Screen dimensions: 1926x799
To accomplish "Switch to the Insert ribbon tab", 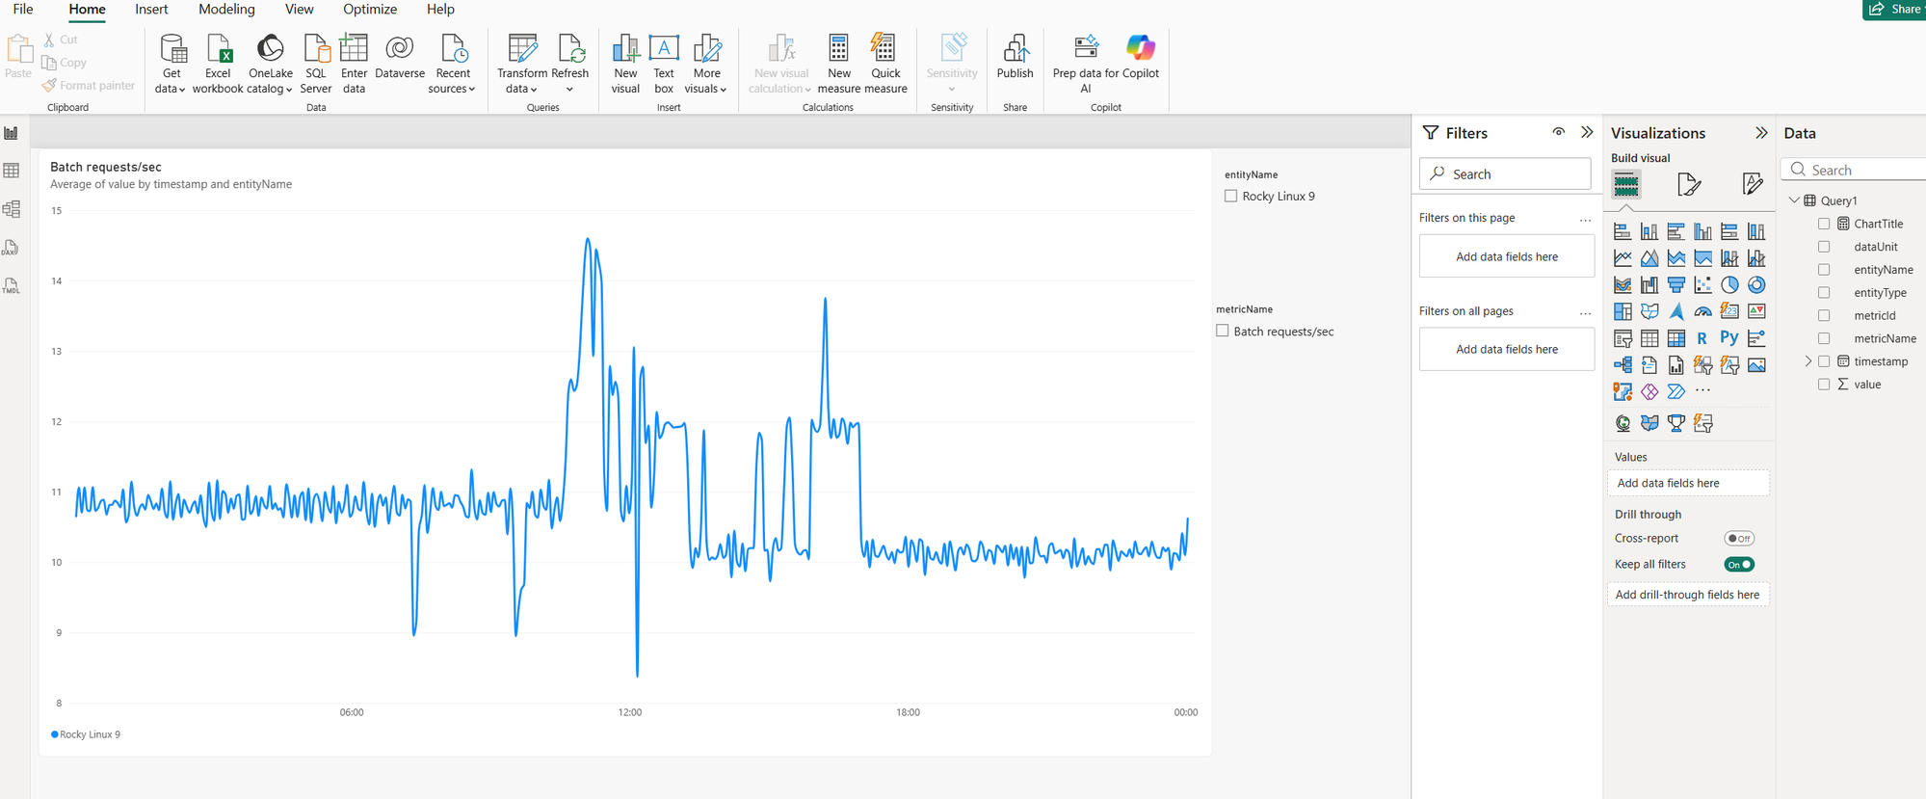I will click(151, 10).
